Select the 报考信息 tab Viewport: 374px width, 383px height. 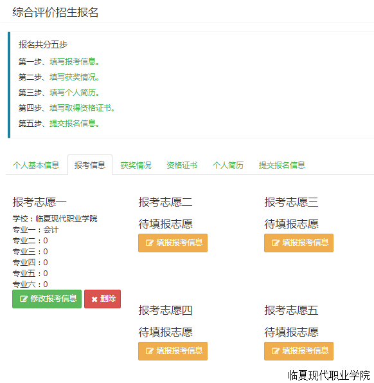(90, 165)
